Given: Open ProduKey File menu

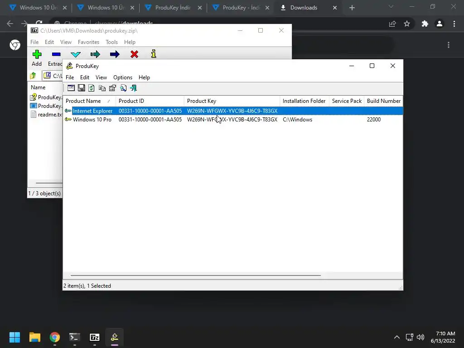Looking at the screenshot, I should click(70, 77).
